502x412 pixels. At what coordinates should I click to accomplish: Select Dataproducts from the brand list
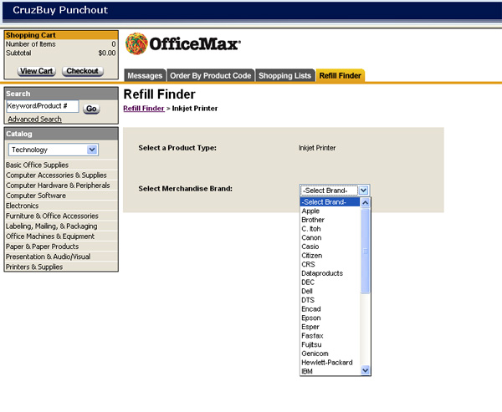coord(330,273)
